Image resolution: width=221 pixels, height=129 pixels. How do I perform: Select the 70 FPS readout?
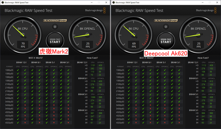23,45
